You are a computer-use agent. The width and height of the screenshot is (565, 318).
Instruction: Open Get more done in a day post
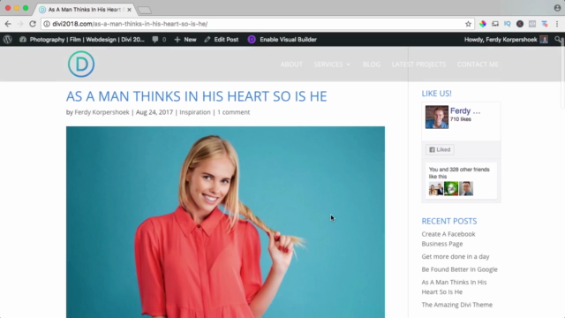[456, 256]
